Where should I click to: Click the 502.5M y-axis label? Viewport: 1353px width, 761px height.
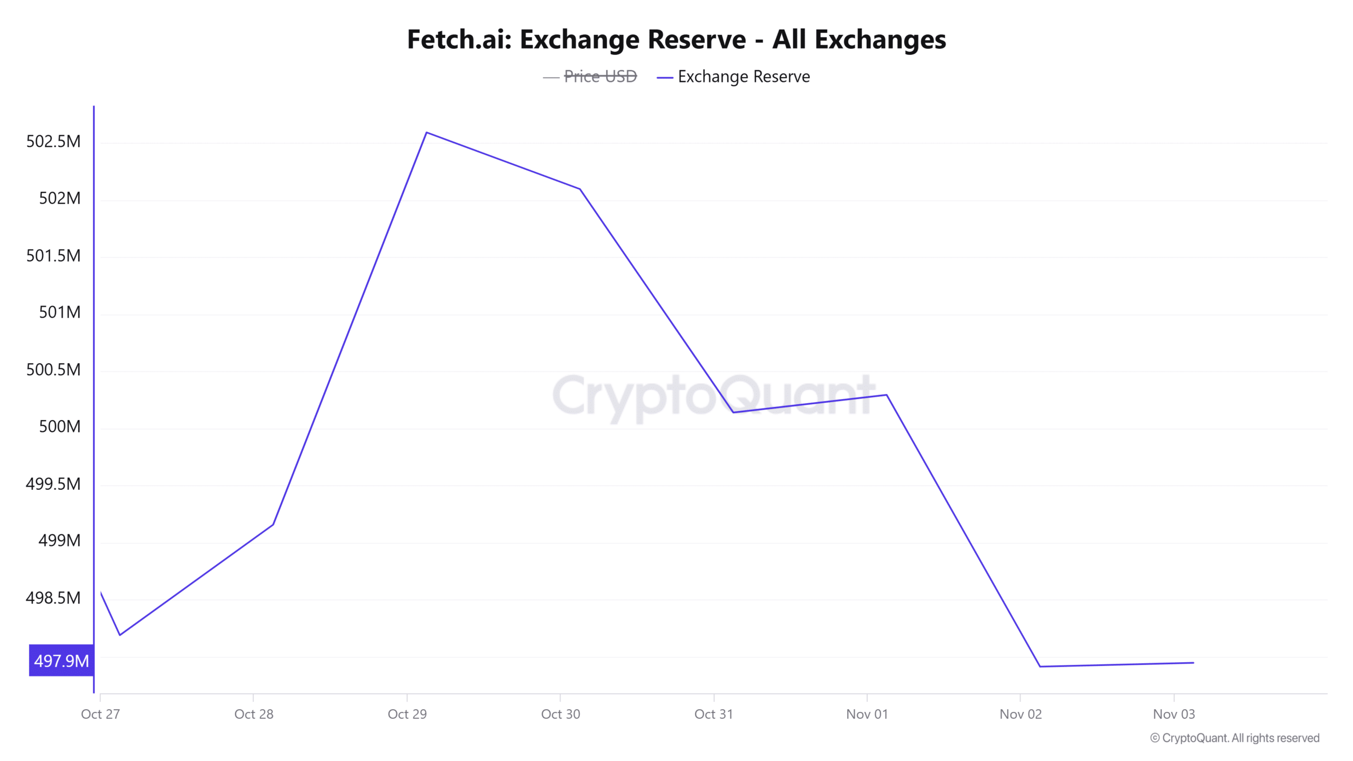(x=53, y=142)
